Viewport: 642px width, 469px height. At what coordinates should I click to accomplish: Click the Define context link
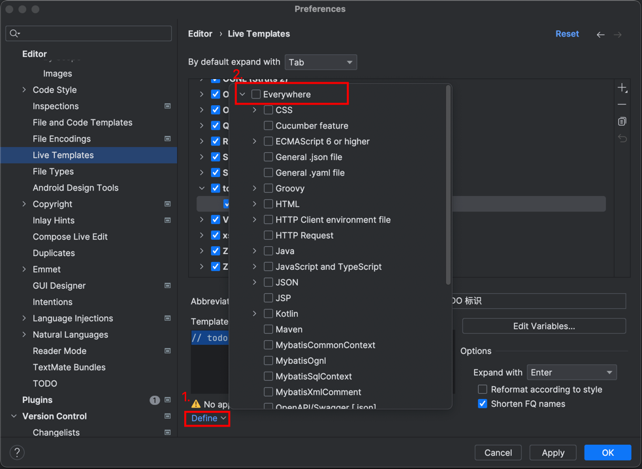(208, 418)
